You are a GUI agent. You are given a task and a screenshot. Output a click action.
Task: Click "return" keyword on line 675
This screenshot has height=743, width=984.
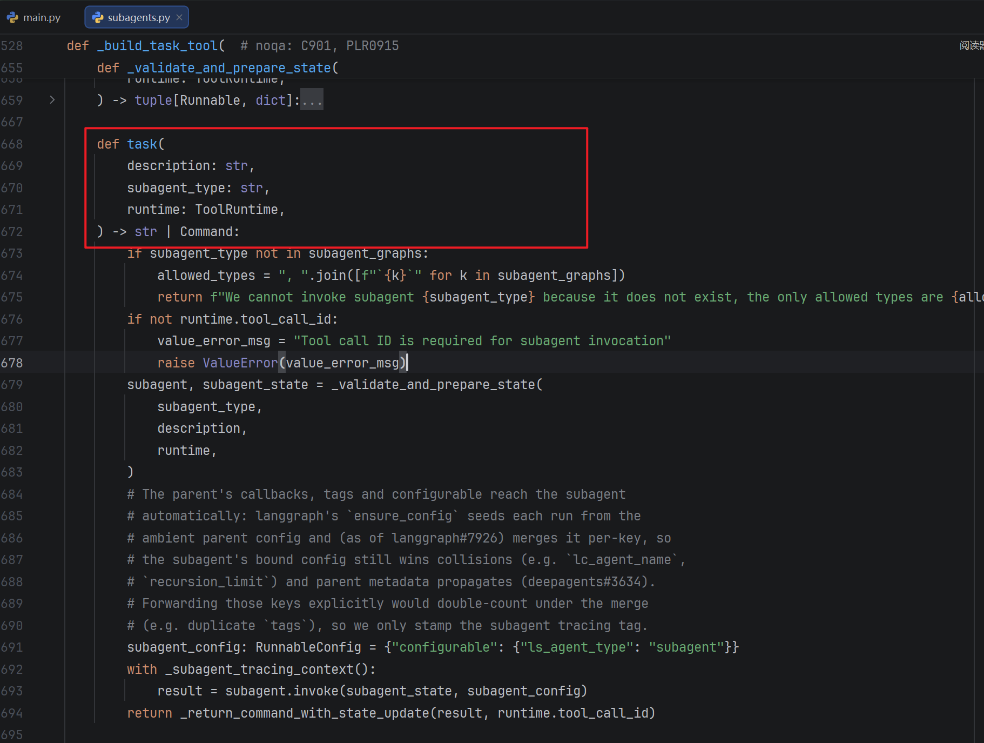(x=180, y=297)
